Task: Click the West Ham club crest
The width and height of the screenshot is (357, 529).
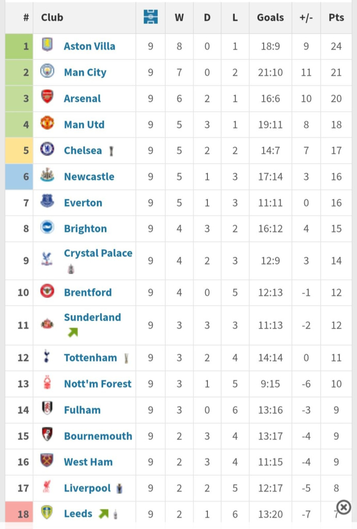Action: [47, 461]
